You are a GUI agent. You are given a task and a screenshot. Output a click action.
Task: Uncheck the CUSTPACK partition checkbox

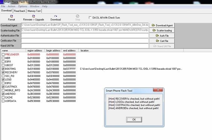[x=3, y=87]
